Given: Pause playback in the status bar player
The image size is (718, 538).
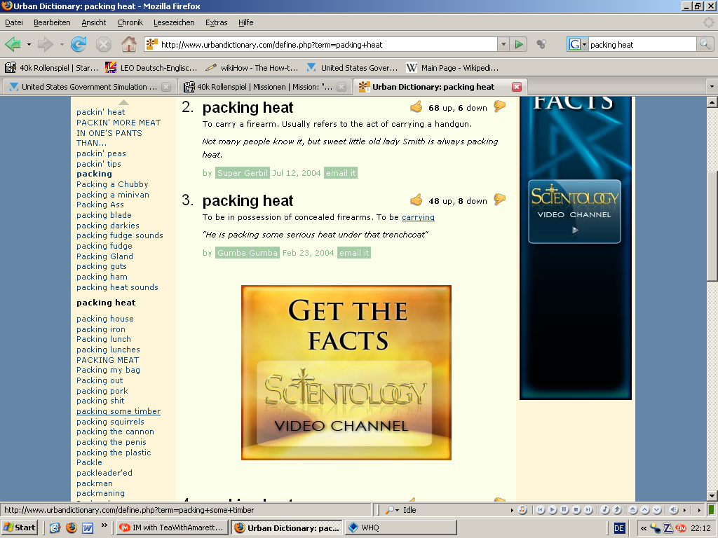Looking at the screenshot, I should (x=564, y=510).
